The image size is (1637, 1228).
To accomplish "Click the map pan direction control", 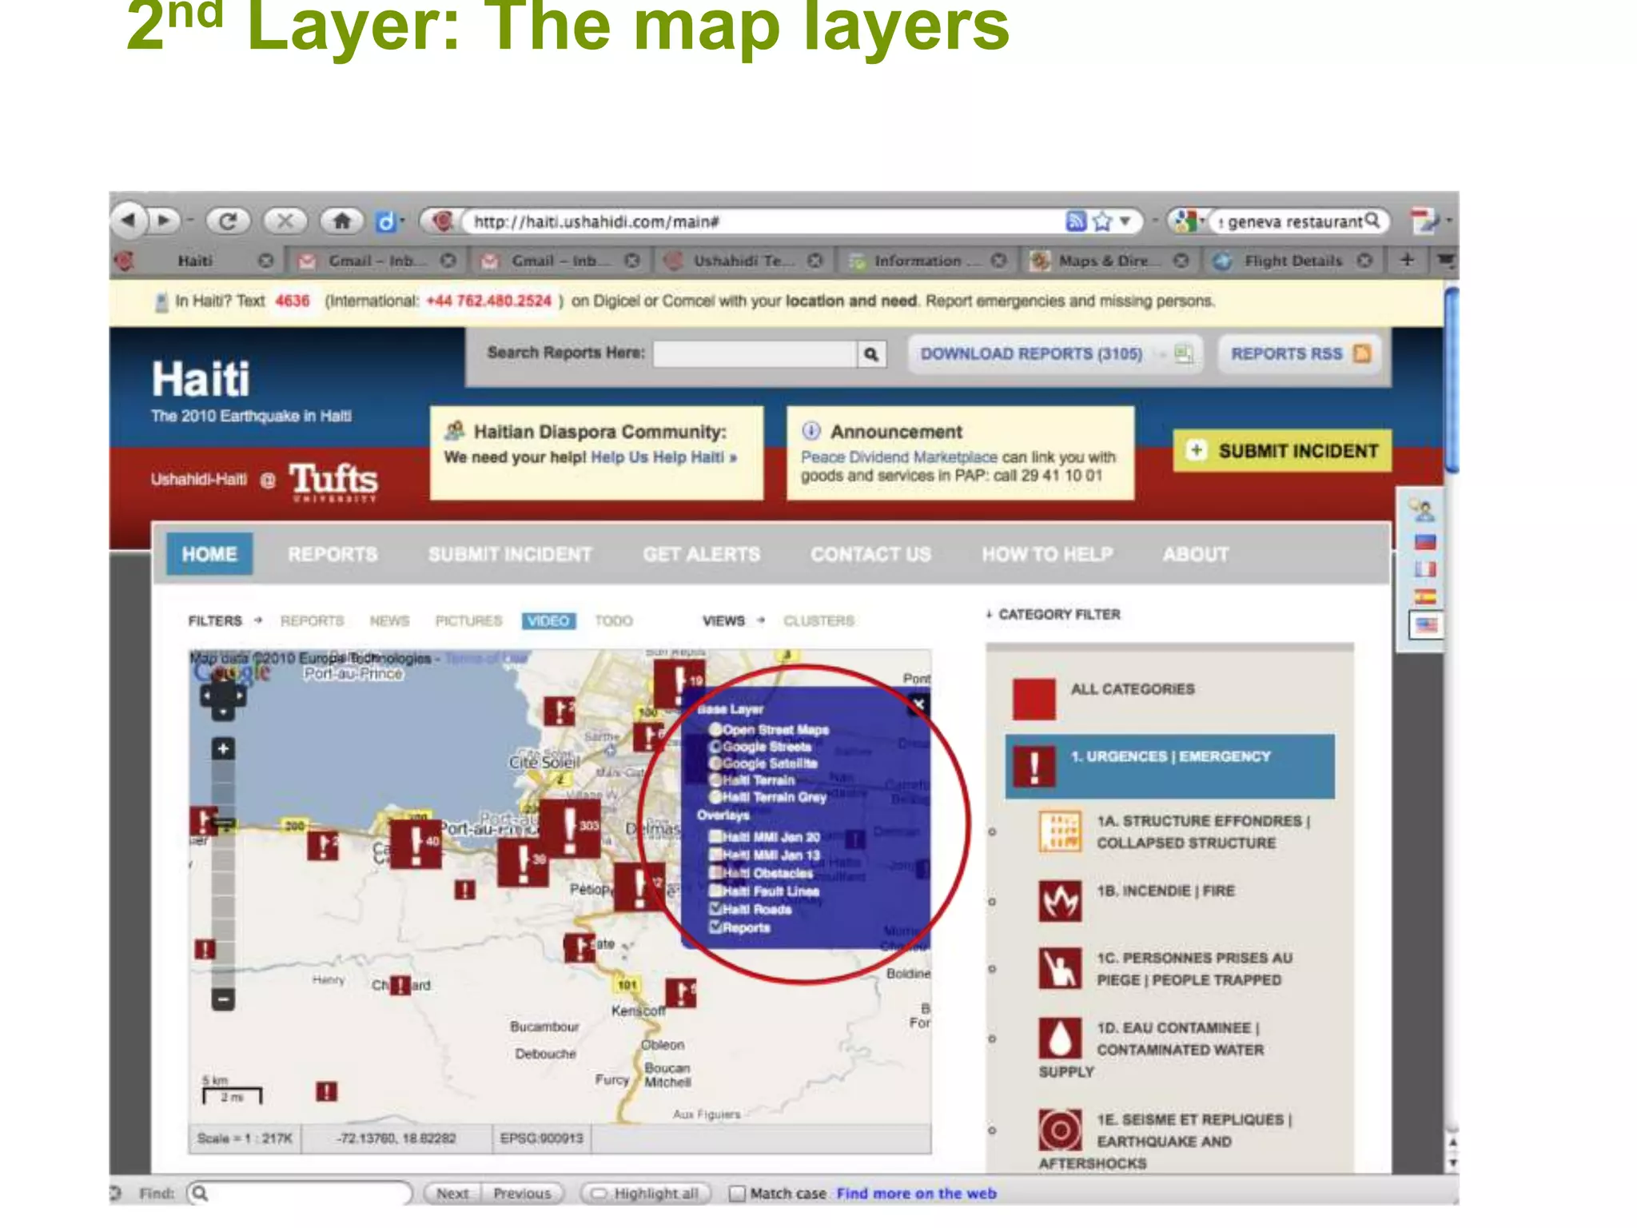I will [x=223, y=698].
